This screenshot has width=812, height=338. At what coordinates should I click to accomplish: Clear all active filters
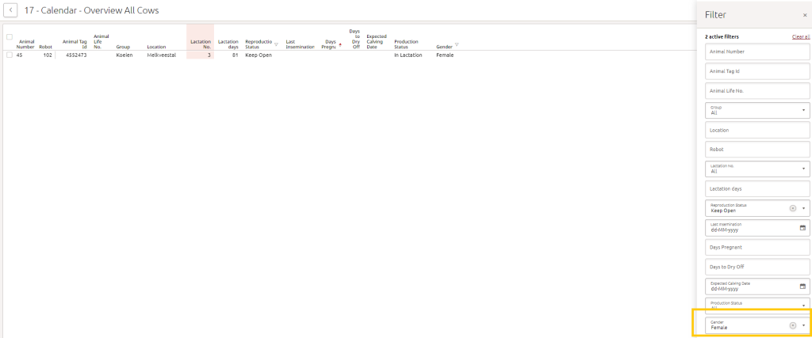(x=801, y=36)
